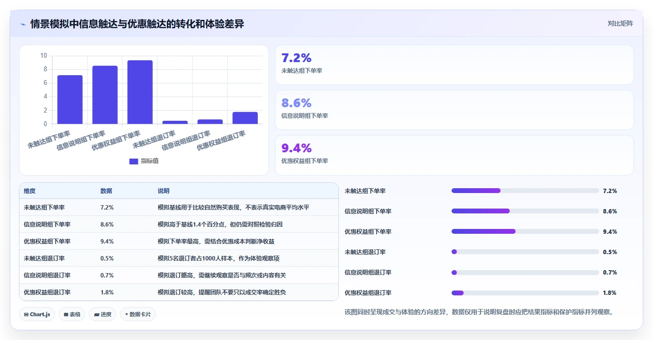Screen dimensions: 653x340
Task: Click the 优惠权益组下单率 label in the progress list
Action: 368,231
